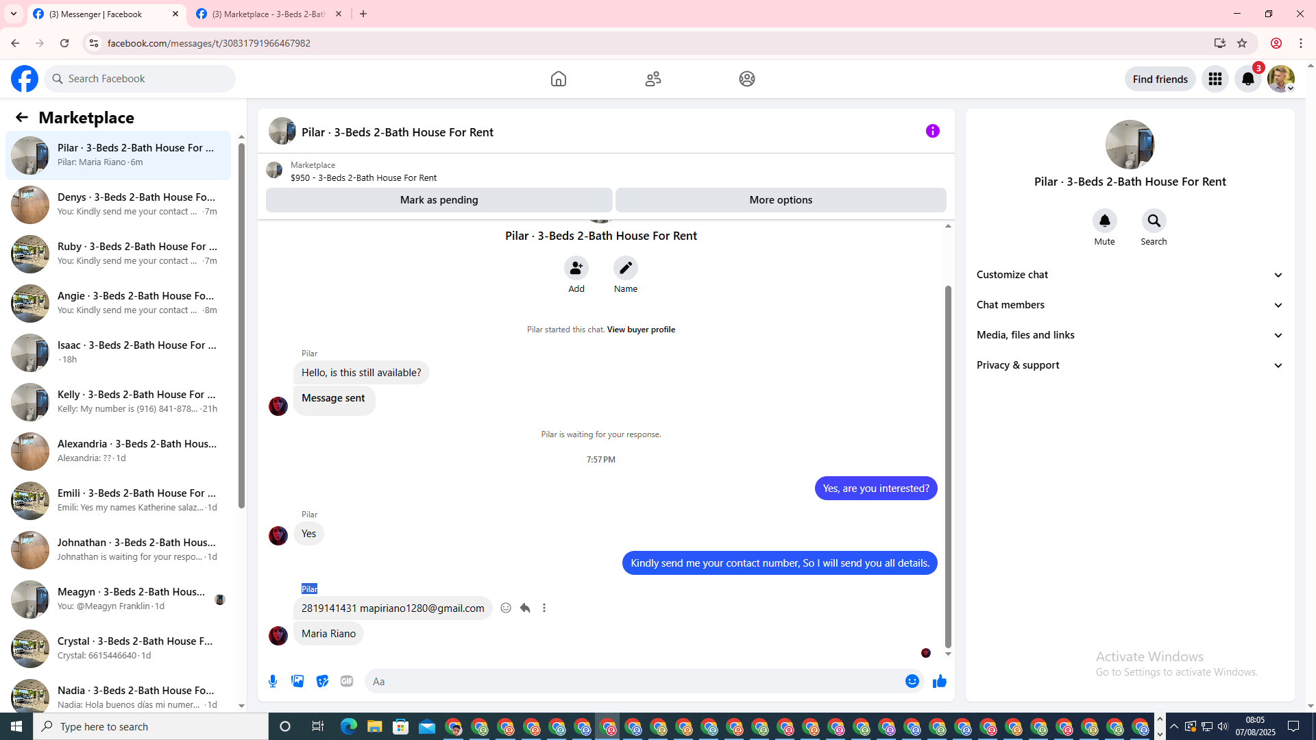Open more options for Pilar's contact message

pyautogui.click(x=544, y=608)
